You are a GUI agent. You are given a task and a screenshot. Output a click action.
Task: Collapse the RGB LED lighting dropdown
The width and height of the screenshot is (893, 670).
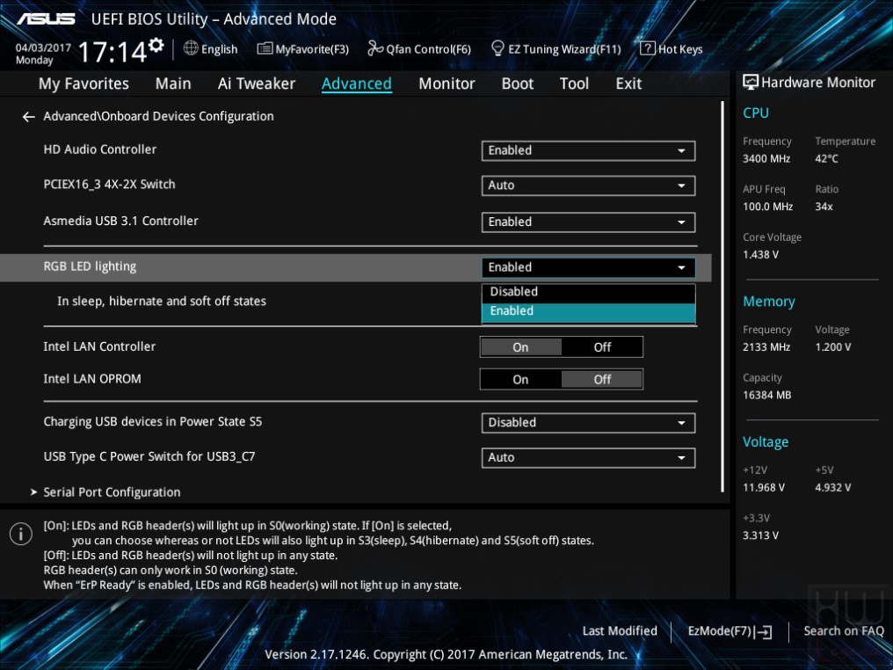coord(588,267)
